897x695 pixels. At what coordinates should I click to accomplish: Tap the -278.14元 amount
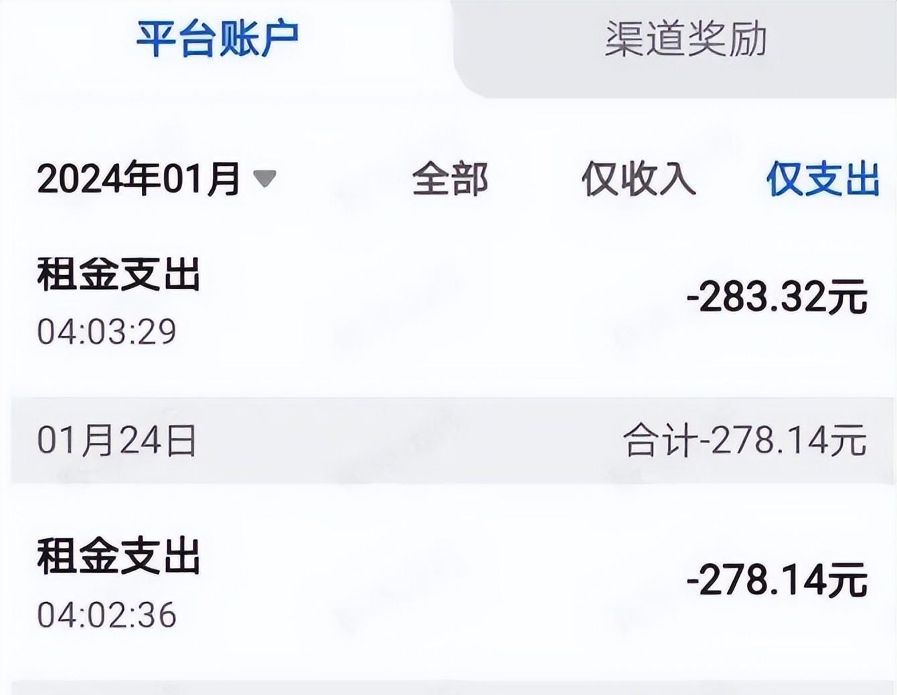point(777,580)
